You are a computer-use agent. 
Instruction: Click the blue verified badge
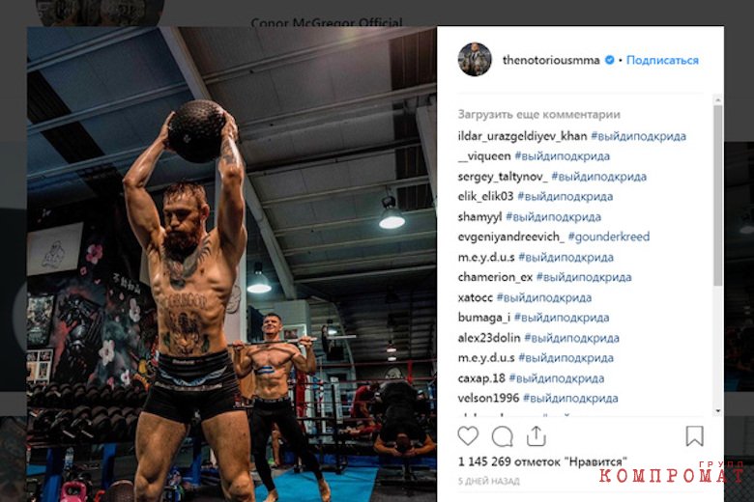[609, 60]
